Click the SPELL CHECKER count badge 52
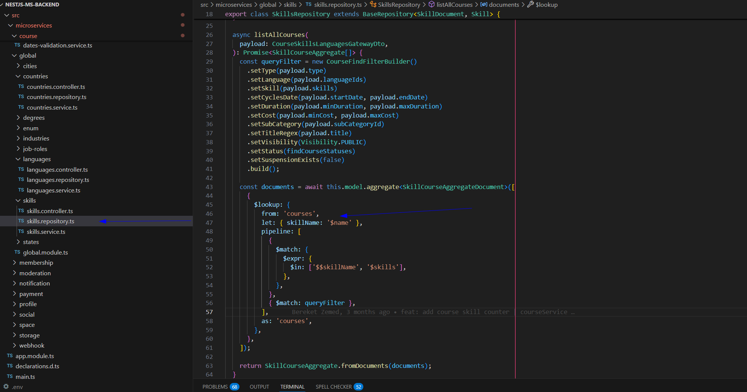The height and width of the screenshot is (392, 747). [x=358, y=387]
